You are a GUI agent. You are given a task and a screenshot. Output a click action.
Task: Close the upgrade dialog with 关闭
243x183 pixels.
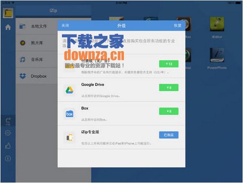pos(65,26)
